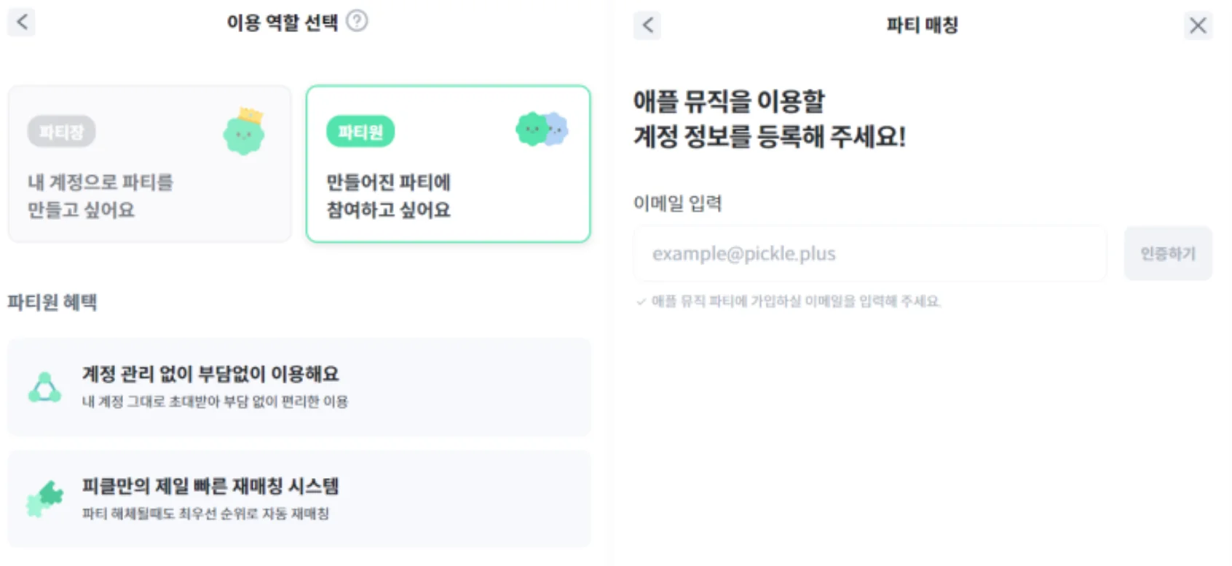Open the 피클만의 제일 빠른 재매칭 시스템 benefit
The height and width of the screenshot is (566, 1232).
point(299,498)
